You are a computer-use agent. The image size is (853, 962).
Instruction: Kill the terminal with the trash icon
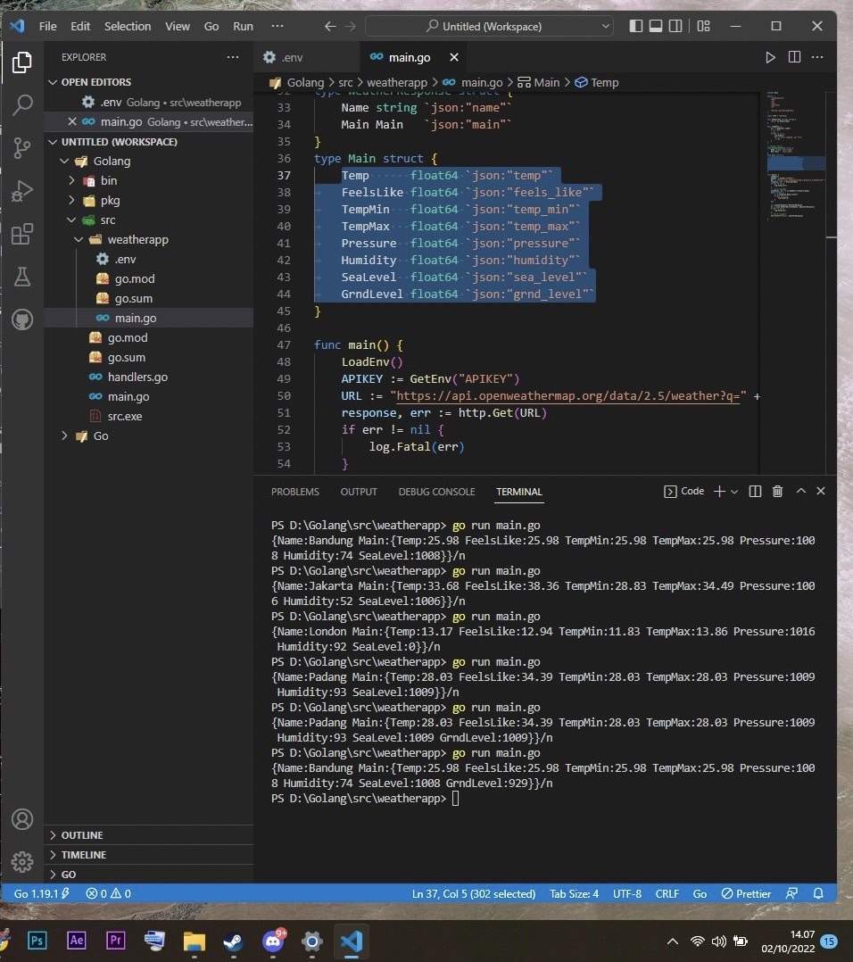pyautogui.click(x=777, y=491)
